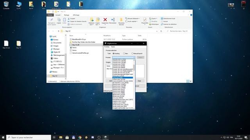
Task: Switch to the Accueil ribbon tab
Action: tap(58, 15)
